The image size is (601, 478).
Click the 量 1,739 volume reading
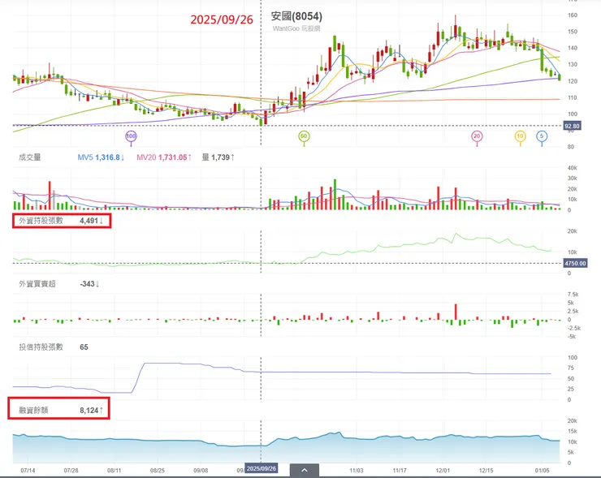tap(218, 157)
